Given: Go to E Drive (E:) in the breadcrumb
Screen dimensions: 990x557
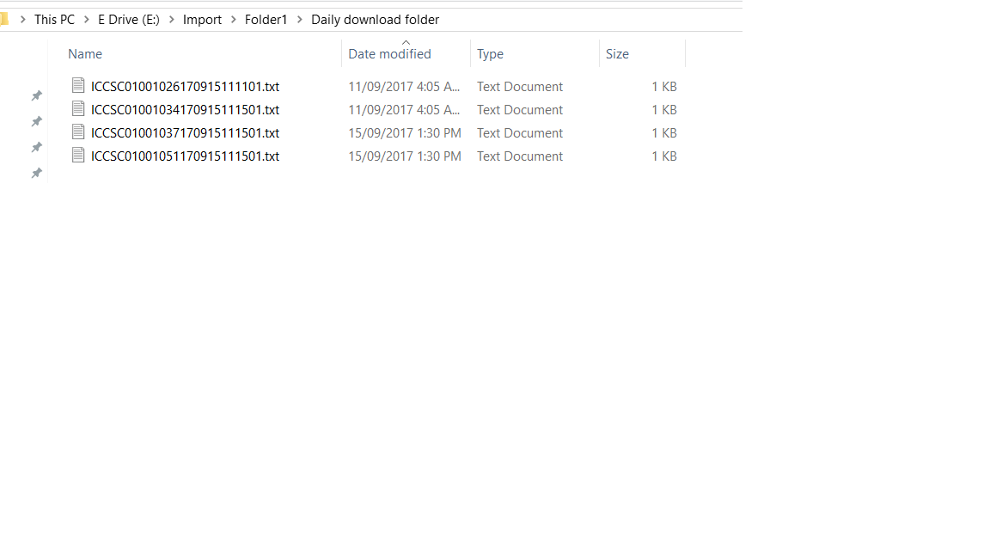Looking at the screenshot, I should tap(129, 20).
